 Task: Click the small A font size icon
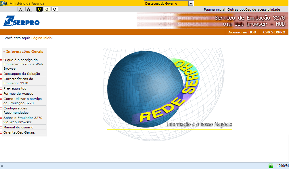pos(21,10)
